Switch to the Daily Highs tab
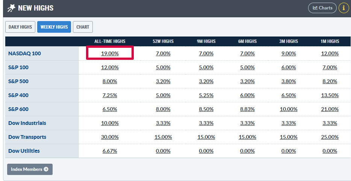The height and width of the screenshot is (181, 351). (x=20, y=27)
